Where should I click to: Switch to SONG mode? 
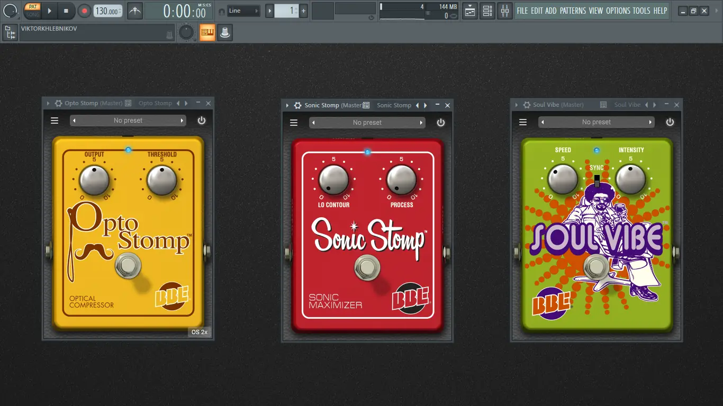click(x=33, y=14)
